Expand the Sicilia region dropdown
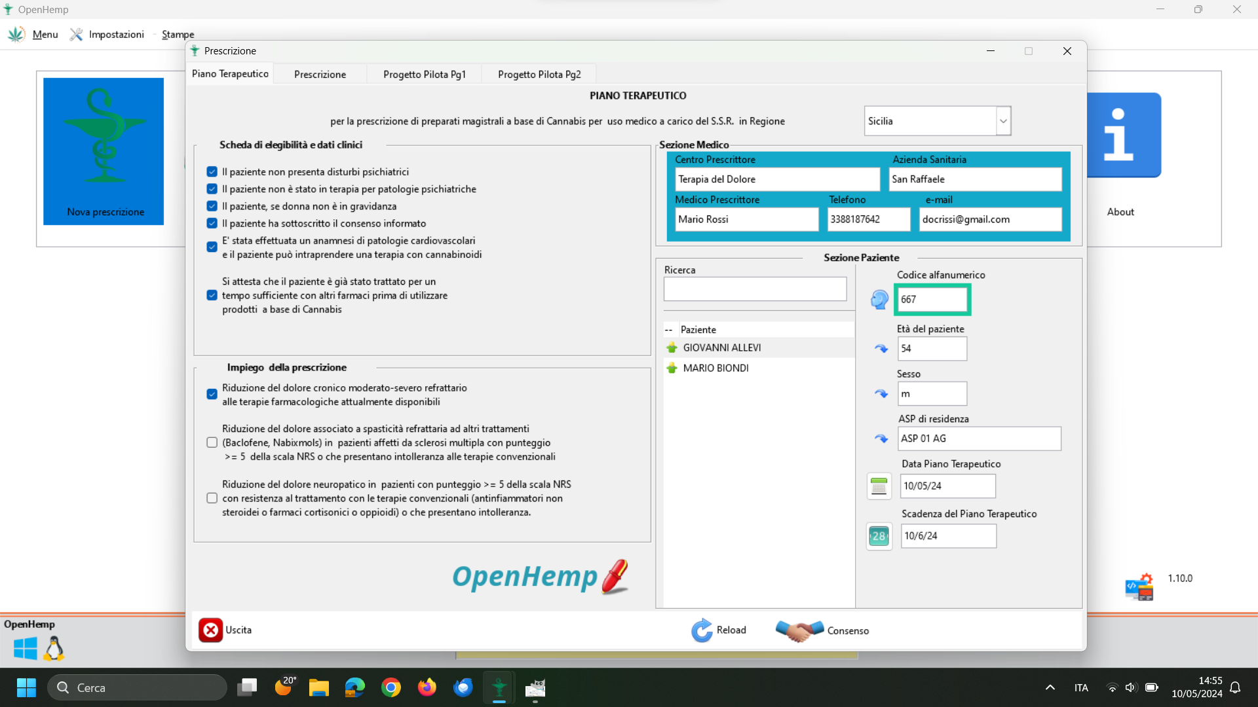 click(x=1003, y=121)
